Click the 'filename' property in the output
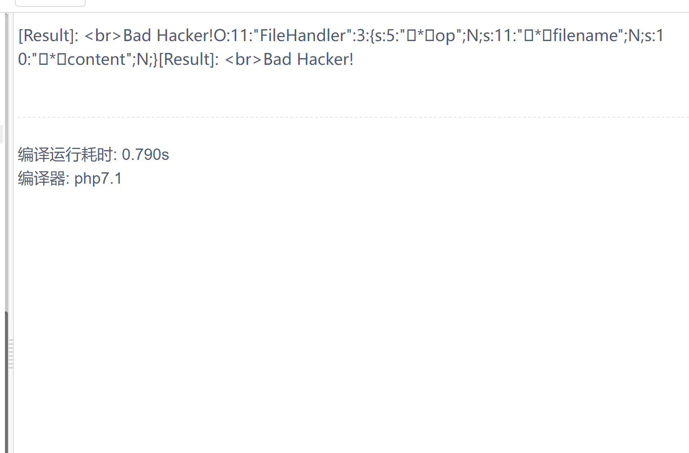The image size is (689, 453). [x=585, y=36]
